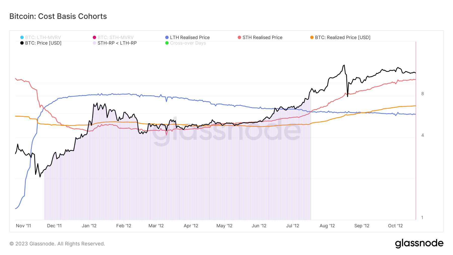
Task: Click the blue LTH Realised Price dot
Action: click(x=167, y=38)
